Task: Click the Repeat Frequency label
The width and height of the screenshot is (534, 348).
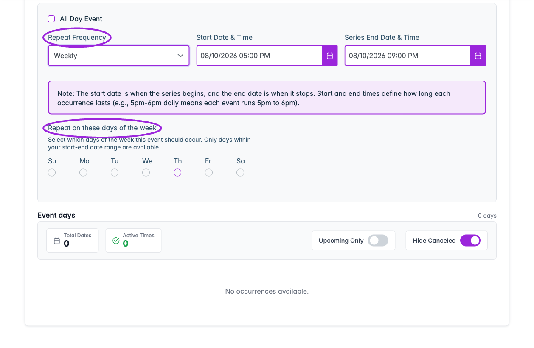Action: click(77, 37)
